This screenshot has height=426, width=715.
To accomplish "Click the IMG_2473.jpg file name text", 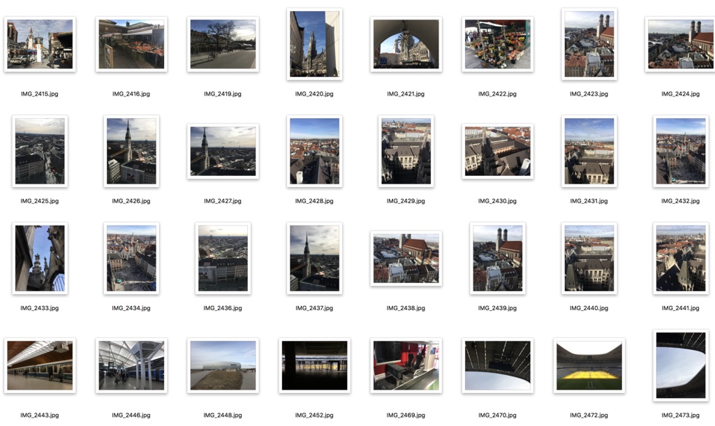I will tap(680, 416).
